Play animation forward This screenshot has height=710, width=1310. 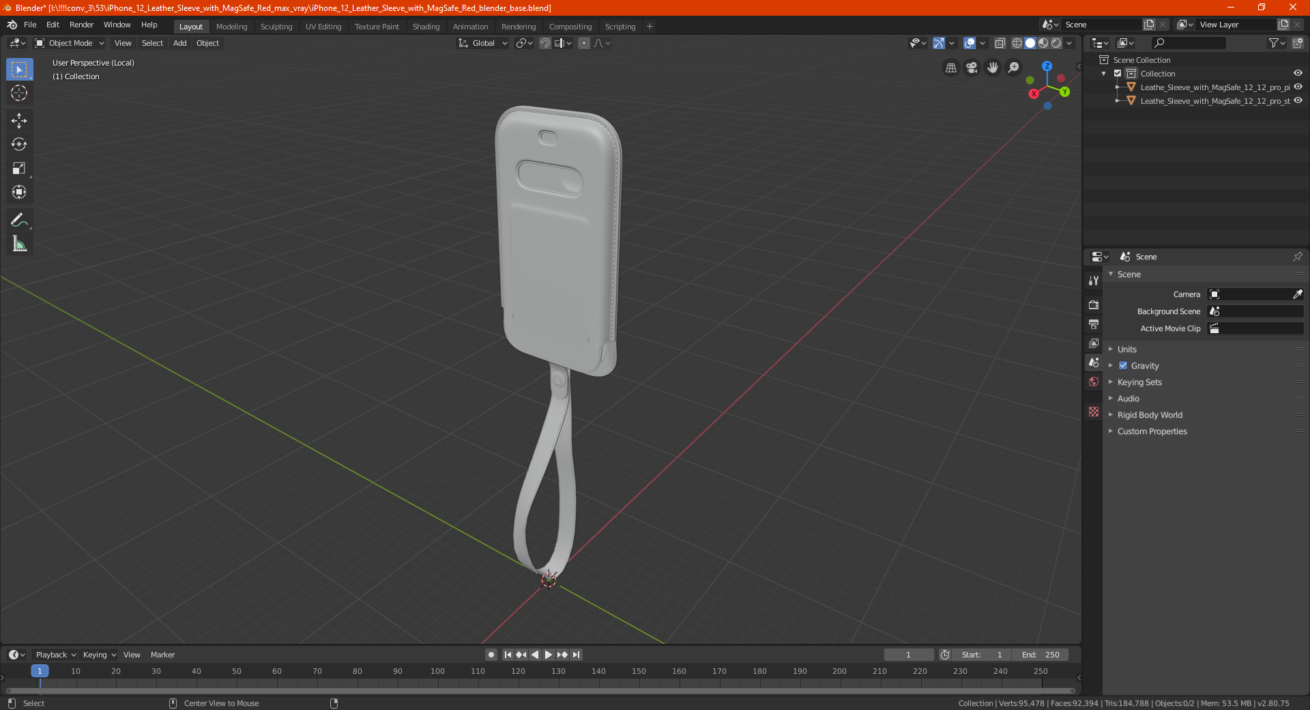pyautogui.click(x=549, y=655)
